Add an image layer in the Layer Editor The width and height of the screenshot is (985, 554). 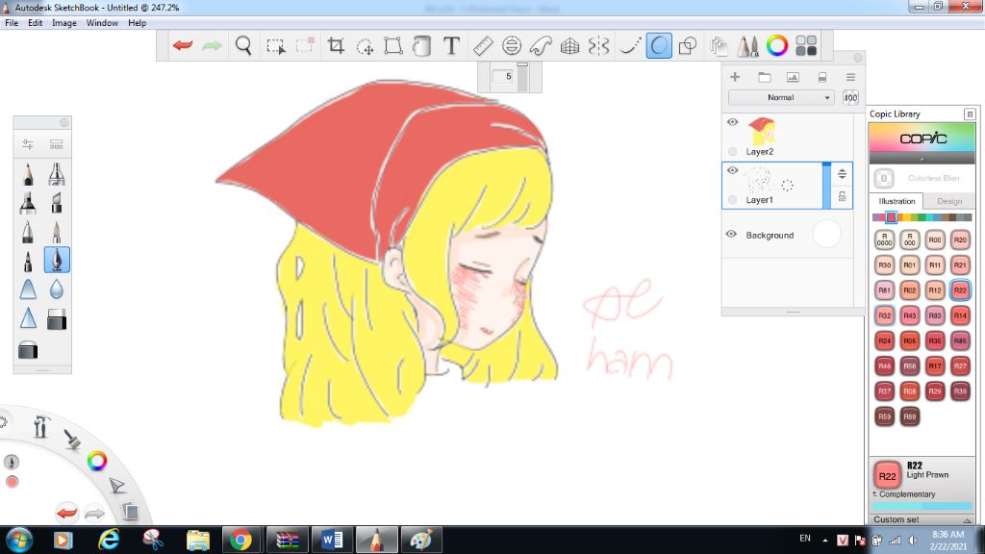tap(793, 77)
